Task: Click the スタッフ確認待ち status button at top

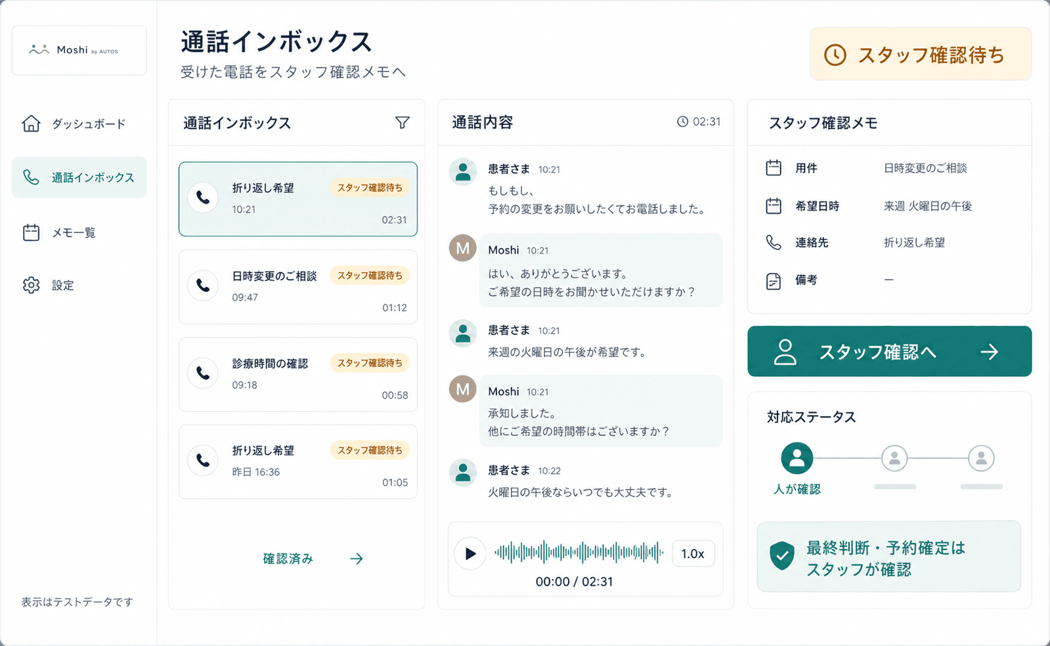Action: pyautogui.click(x=921, y=54)
